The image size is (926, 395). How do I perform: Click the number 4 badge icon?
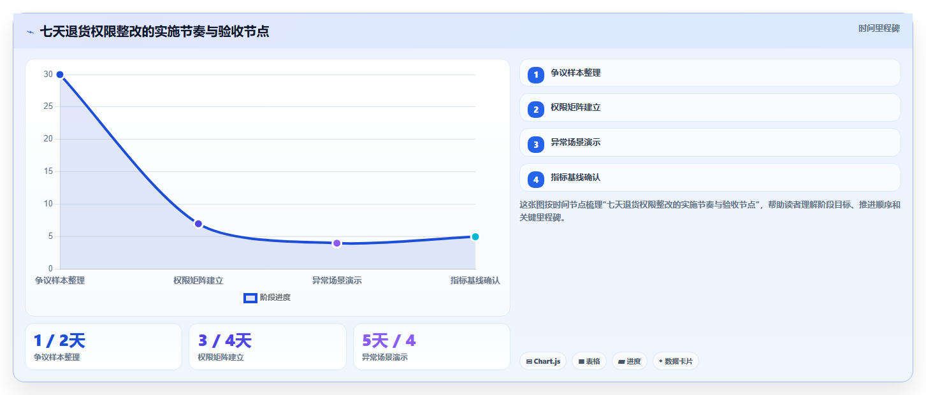click(x=536, y=179)
